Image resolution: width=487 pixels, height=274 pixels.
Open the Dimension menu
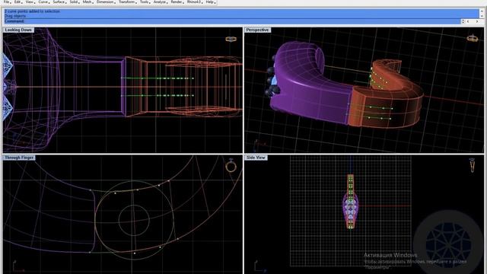[x=105, y=2]
